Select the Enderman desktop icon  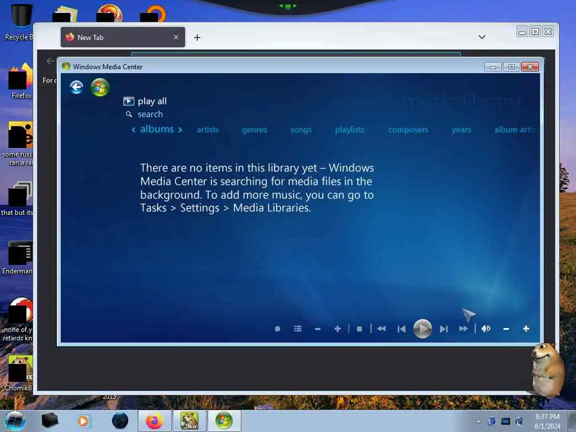point(19,258)
